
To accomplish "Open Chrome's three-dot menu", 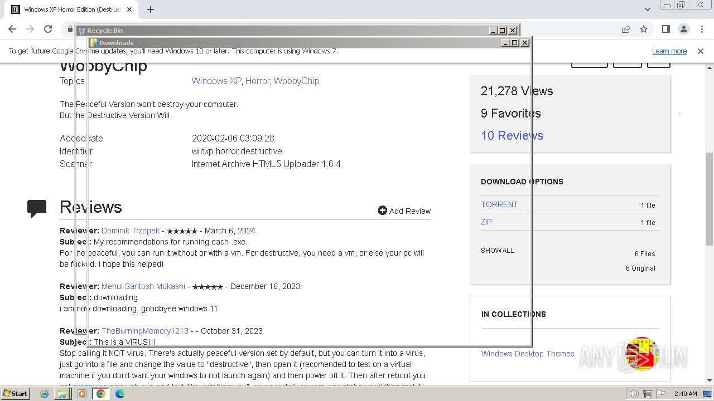I will [701, 29].
